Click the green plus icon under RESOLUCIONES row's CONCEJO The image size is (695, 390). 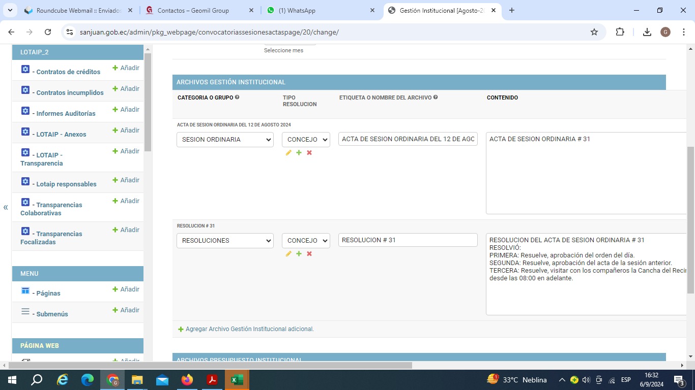(299, 254)
